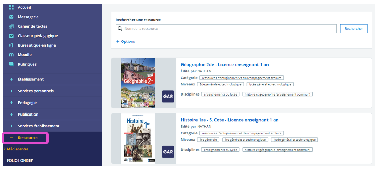Click the GAR badge on Histoire 1re
This screenshot has width=379, height=171.
click(168, 152)
